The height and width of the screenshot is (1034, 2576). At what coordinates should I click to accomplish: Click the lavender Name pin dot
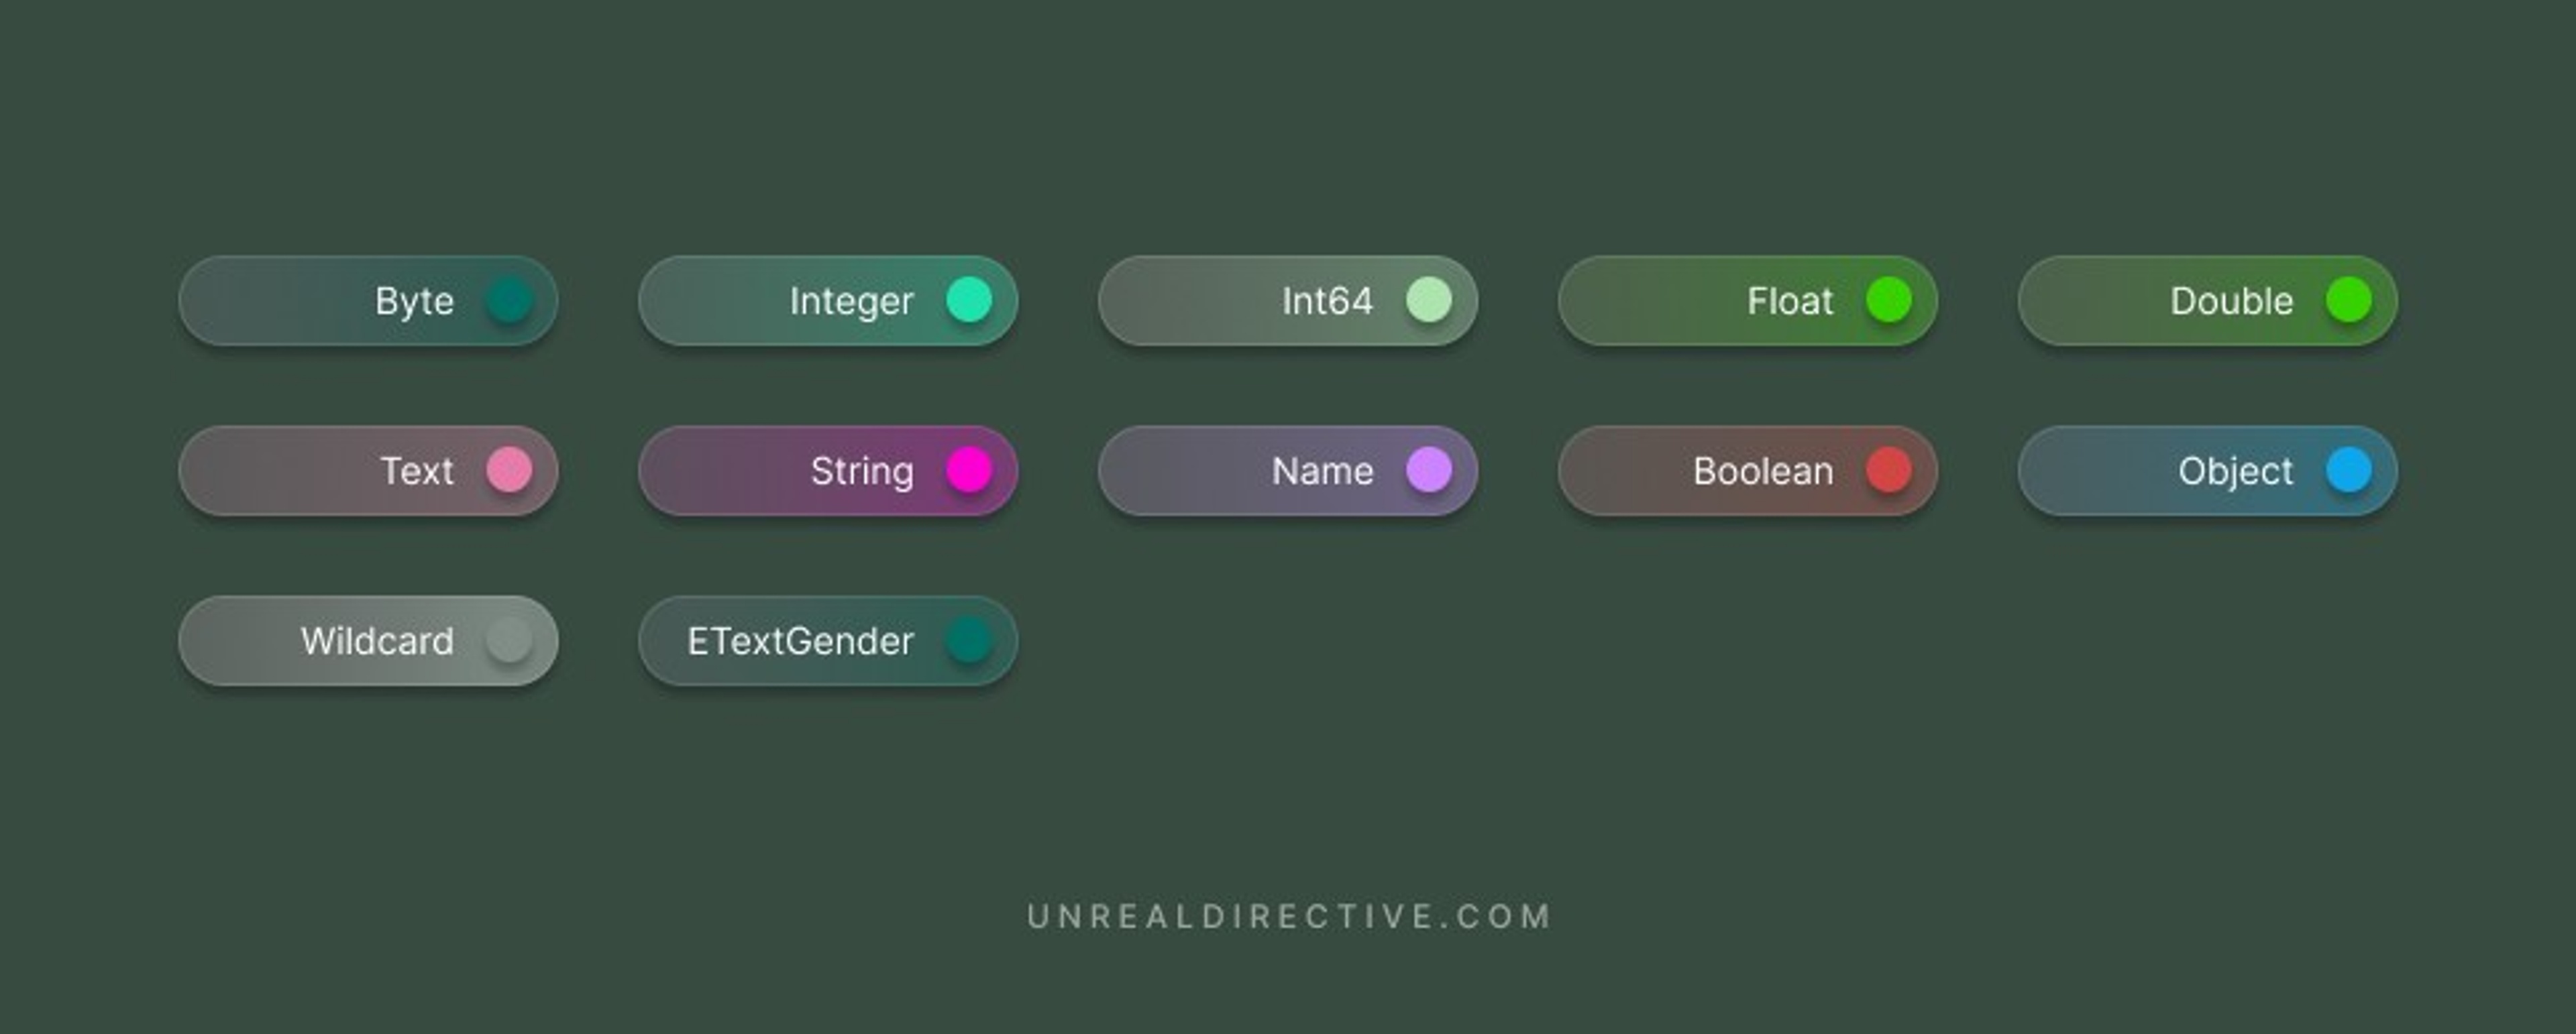[x=1429, y=470]
